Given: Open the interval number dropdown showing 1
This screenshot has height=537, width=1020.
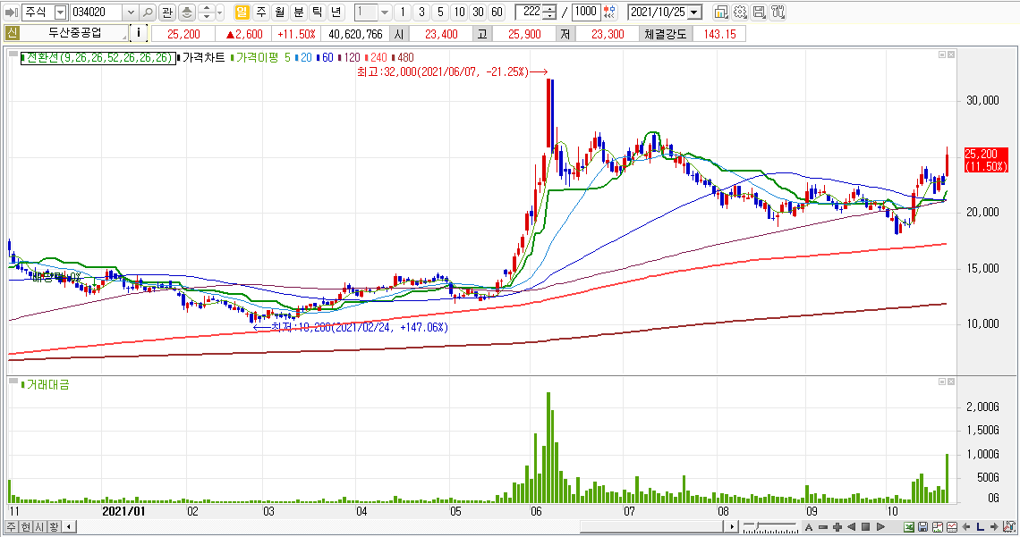Looking at the screenshot, I should click(x=385, y=12).
